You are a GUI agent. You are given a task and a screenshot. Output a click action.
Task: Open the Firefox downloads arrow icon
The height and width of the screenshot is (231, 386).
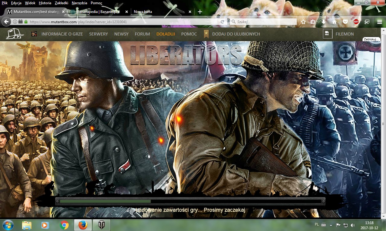point(323,22)
